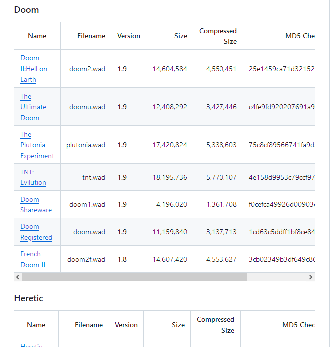This screenshot has height=347, width=330.
Task: Click the size value 18,195,736
Action: (170, 177)
